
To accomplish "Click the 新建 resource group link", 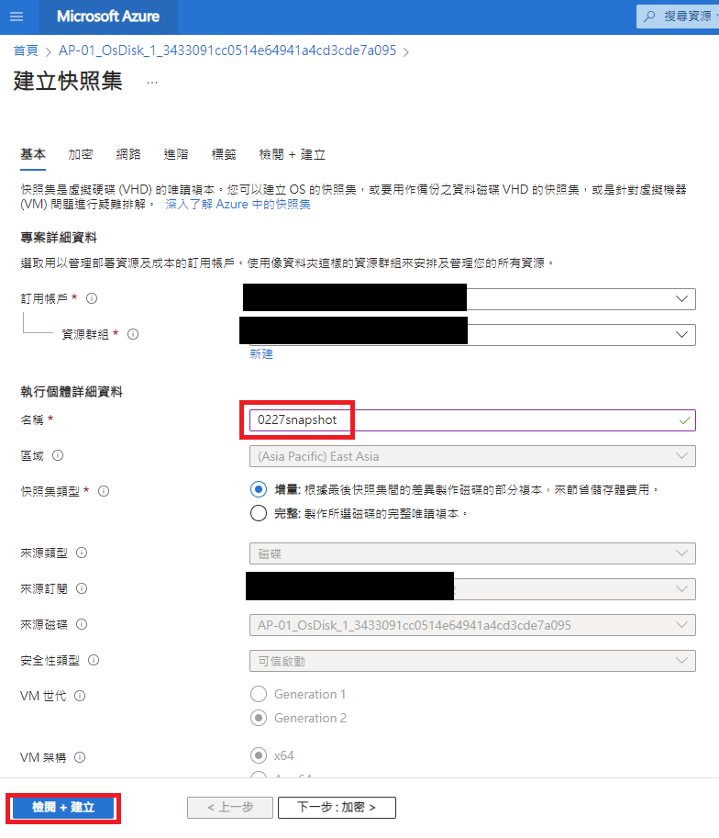I will pos(261,354).
